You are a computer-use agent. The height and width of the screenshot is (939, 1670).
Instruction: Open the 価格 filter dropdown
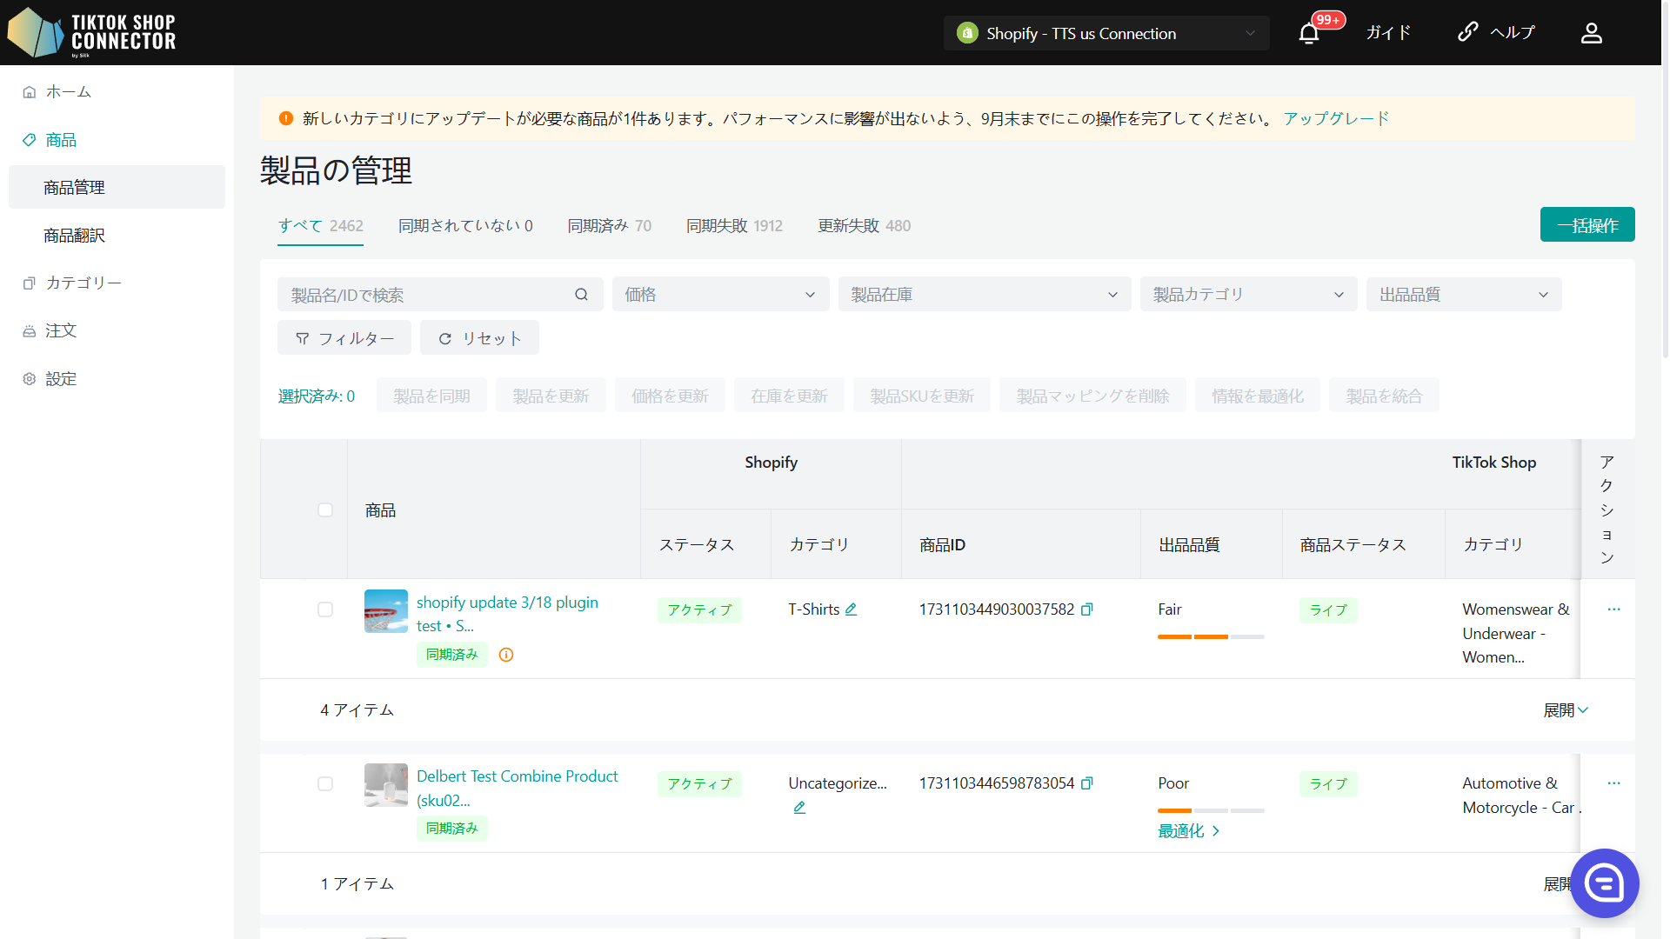(x=720, y=295)
